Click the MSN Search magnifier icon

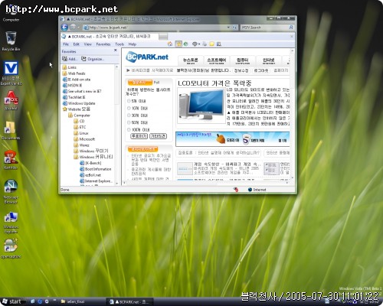click(x=291, y=27)
